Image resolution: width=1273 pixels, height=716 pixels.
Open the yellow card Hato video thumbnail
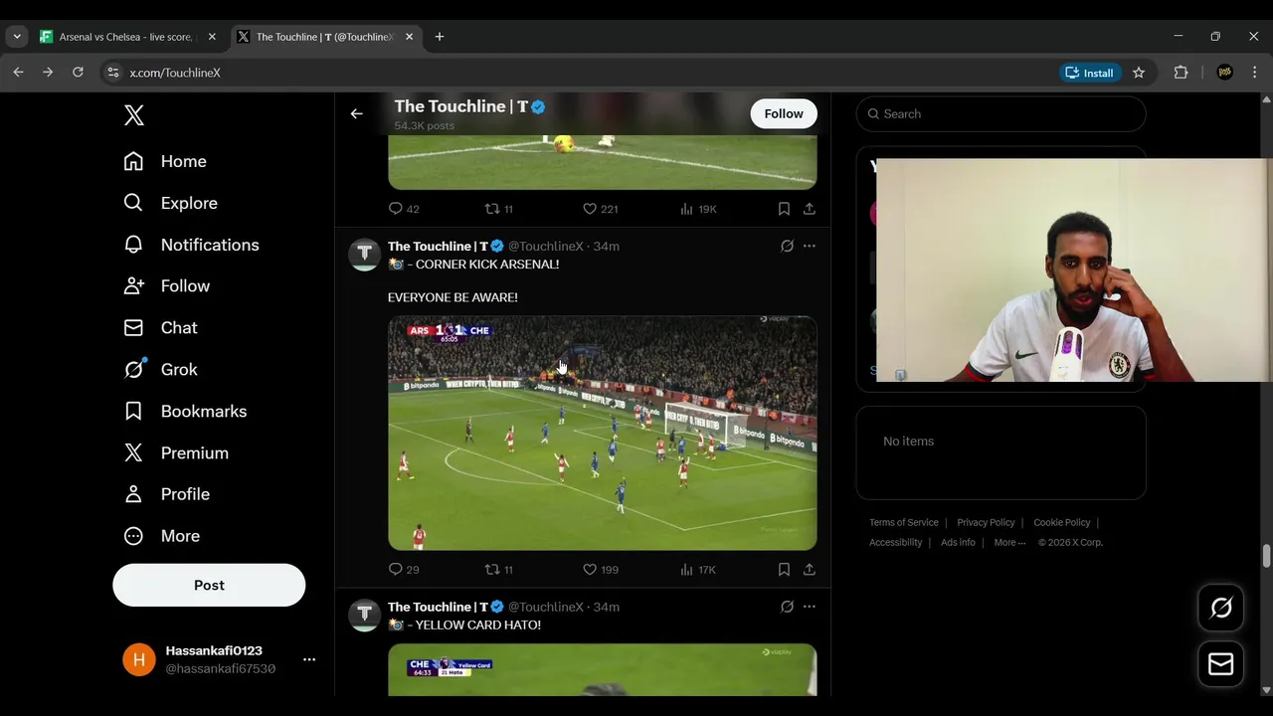click(603, 670)
